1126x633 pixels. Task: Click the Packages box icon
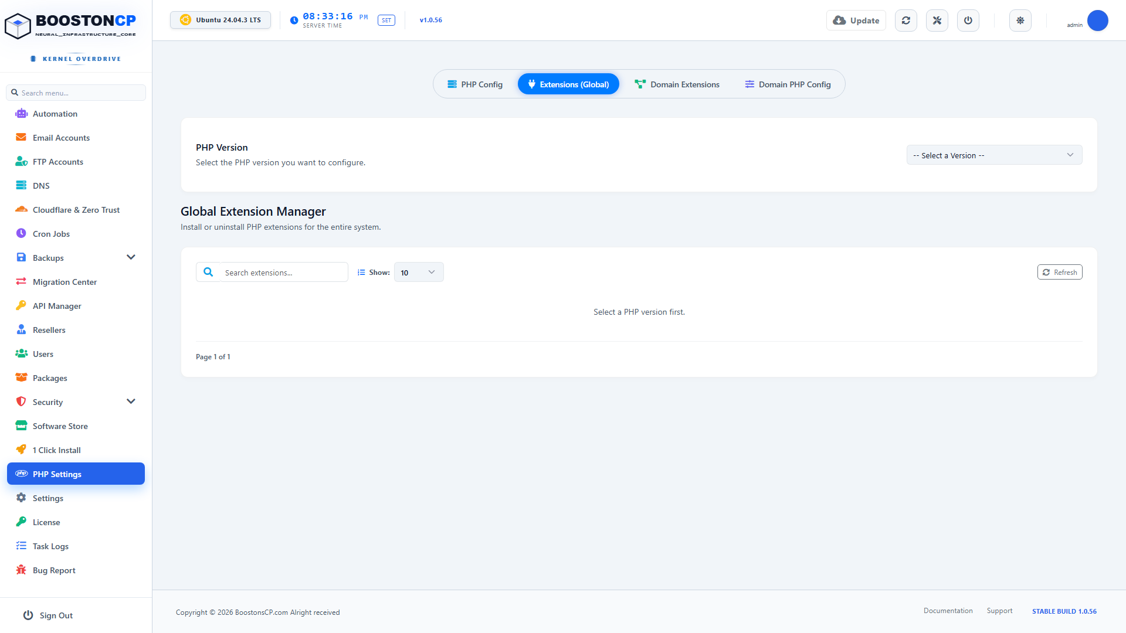[x=21, y=377]
